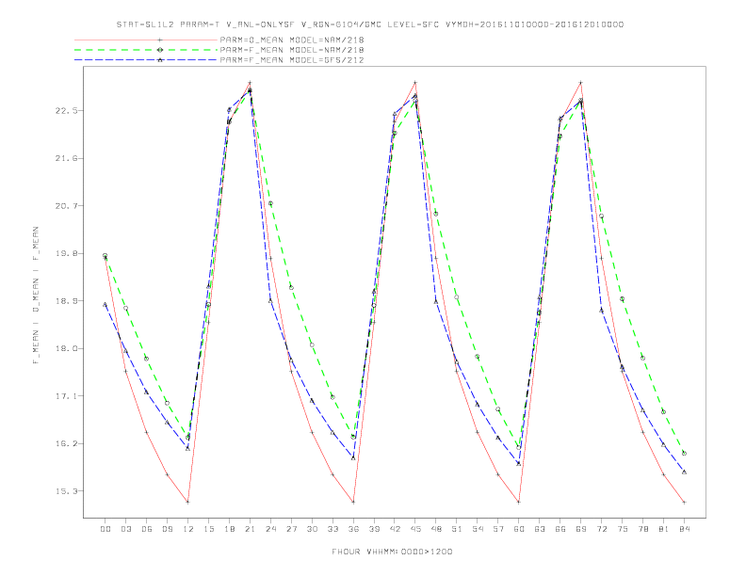Click y-axis tick label 22.5
The width and height of the screenshot is (746, 576).
tap(66, 111)
